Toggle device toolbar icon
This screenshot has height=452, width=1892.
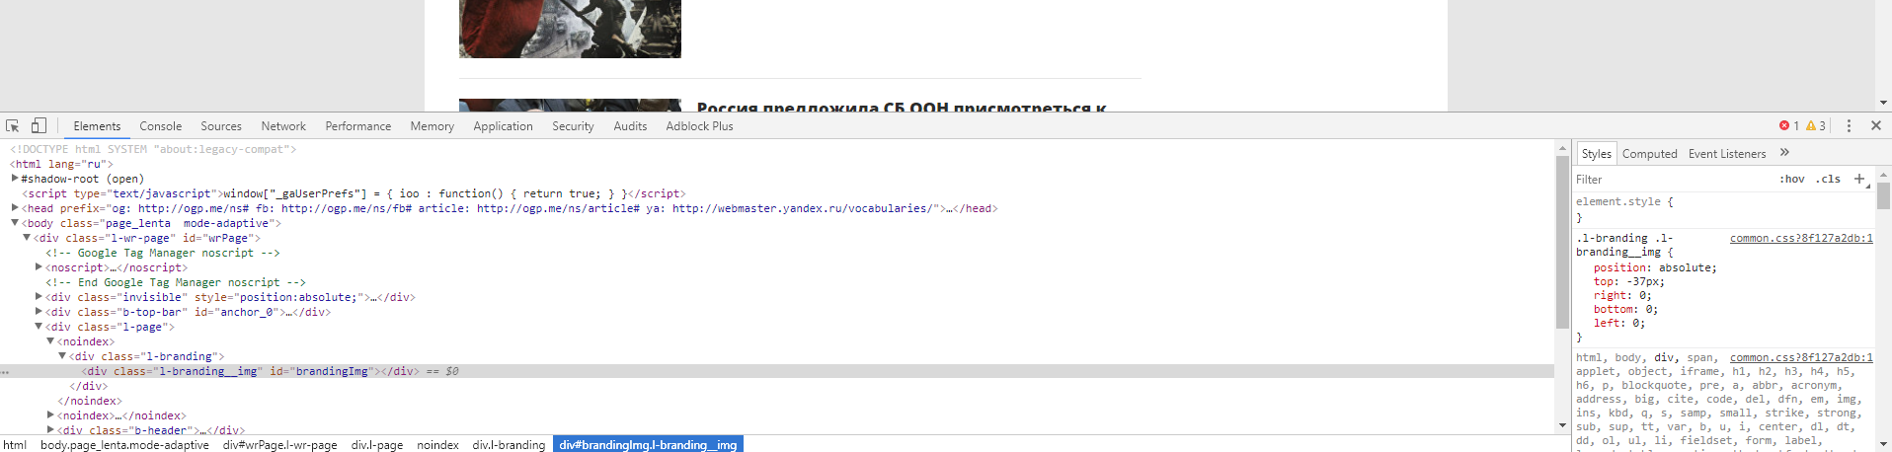(39, 126)
